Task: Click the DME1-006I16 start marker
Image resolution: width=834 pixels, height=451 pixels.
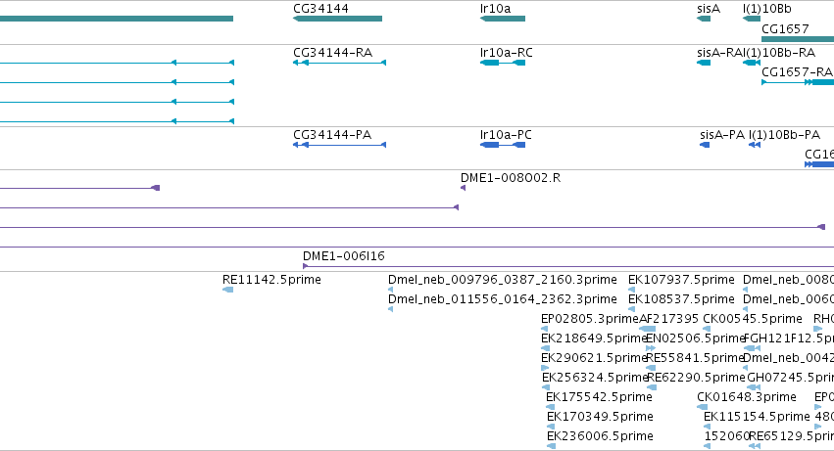Action: pos(306,266)
